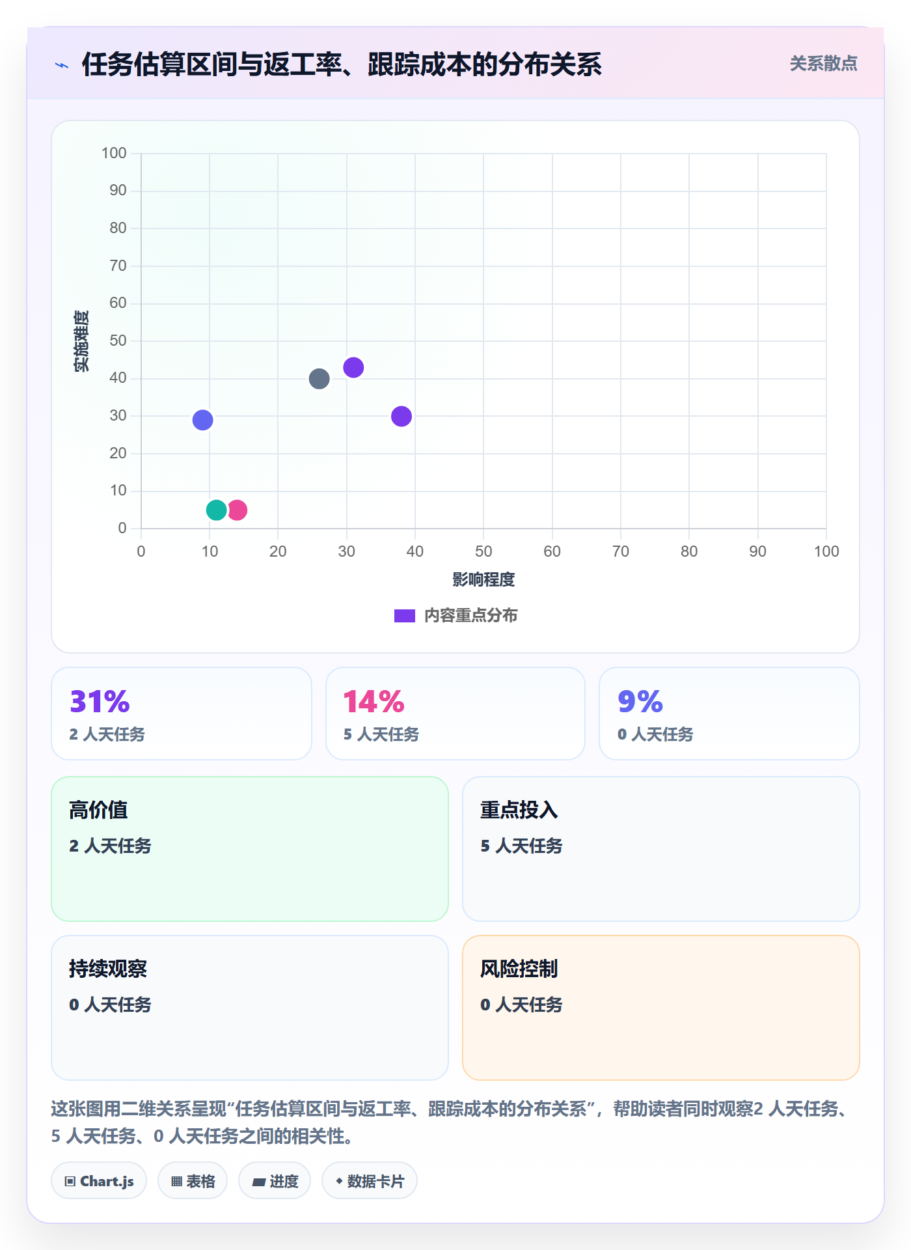Open the Chart.js tag chip
The height and width of the screenshot is (1250, 911).
99,1181
